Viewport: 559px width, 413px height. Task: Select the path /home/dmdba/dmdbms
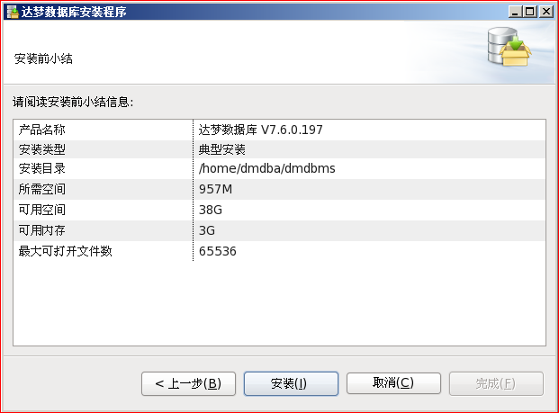tap(267, 168)
